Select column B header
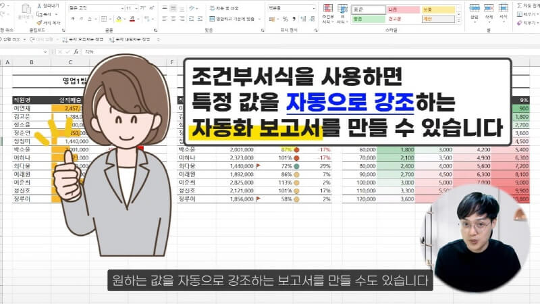Screen dimensions: 540x304 31,62
